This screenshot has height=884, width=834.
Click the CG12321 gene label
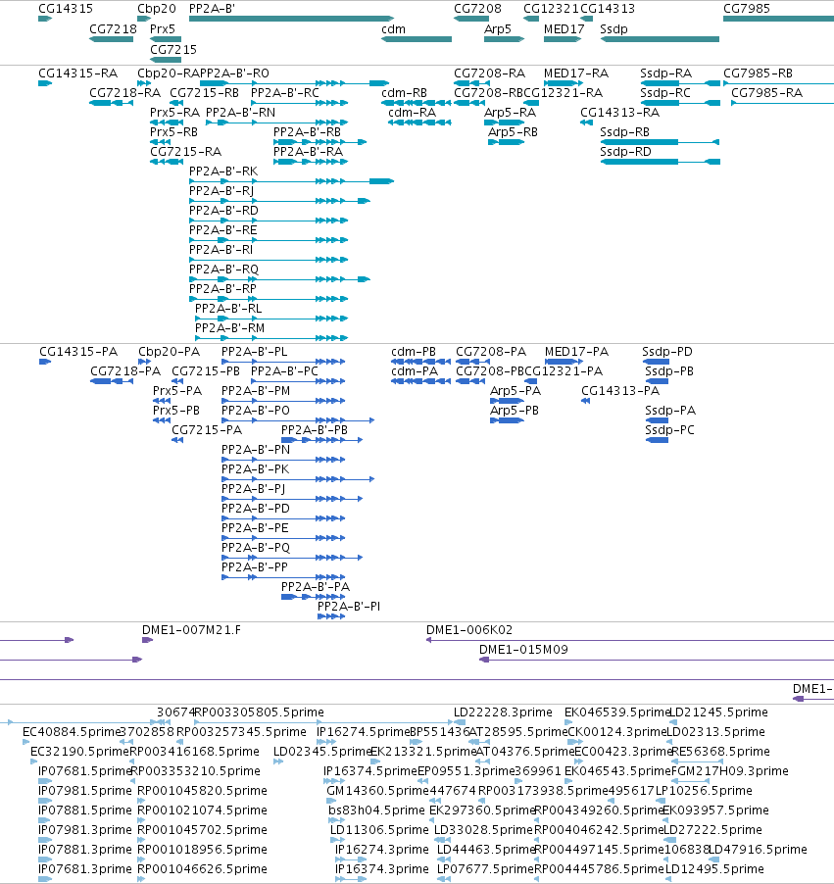551,9
